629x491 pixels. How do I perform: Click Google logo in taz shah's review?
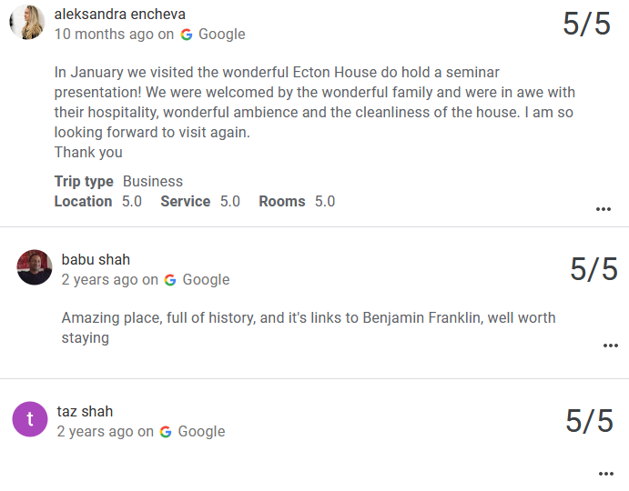coord(166,432)
